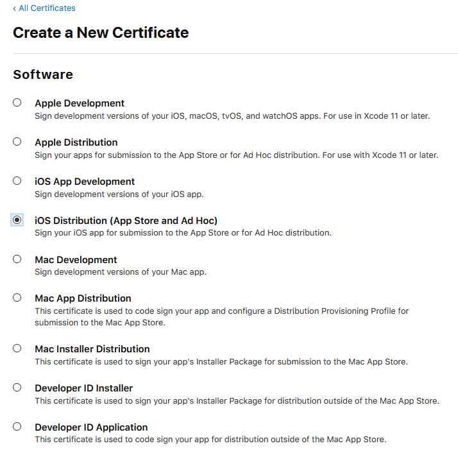Click the Mac Installer Distribution label
This screenshot has height=455, width=458.
pyautogui.click(x=92, y=349)
